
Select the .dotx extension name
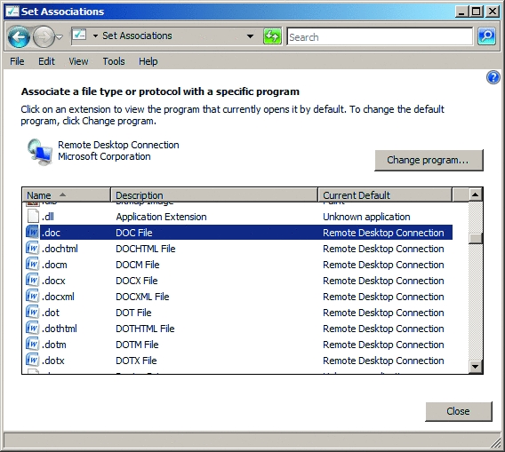(53, 361)
